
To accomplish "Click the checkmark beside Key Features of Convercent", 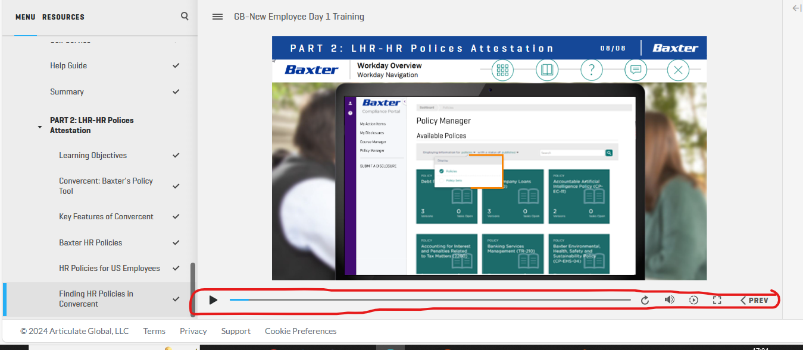I will point(176,216).
